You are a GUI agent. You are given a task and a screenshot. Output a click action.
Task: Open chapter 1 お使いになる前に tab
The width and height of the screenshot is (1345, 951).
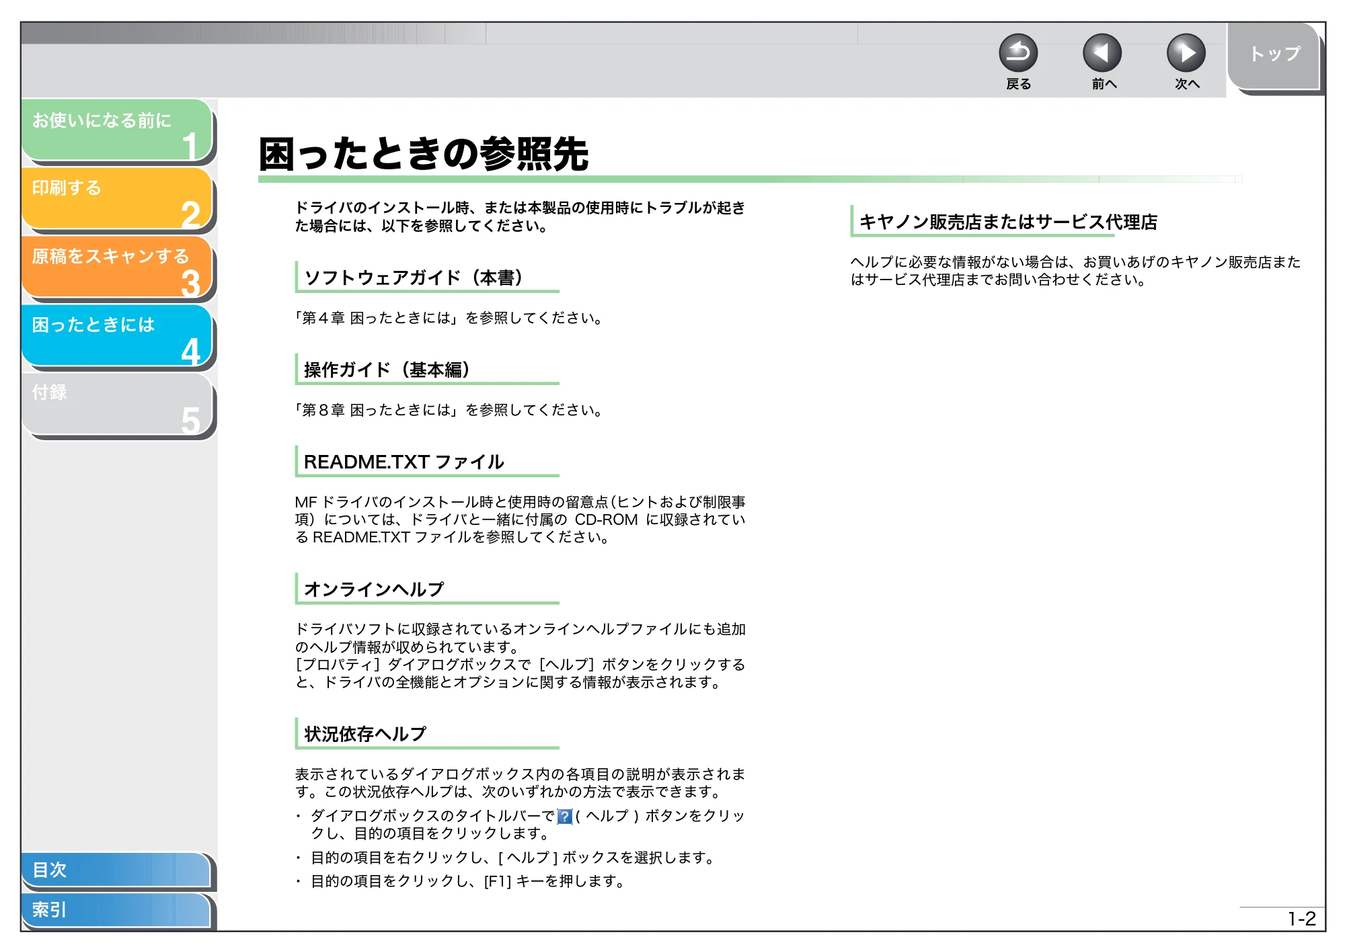[118, 130]
